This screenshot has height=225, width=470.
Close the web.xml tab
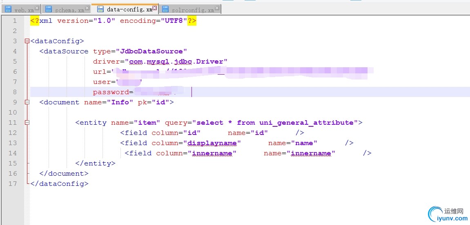[37, 8]
